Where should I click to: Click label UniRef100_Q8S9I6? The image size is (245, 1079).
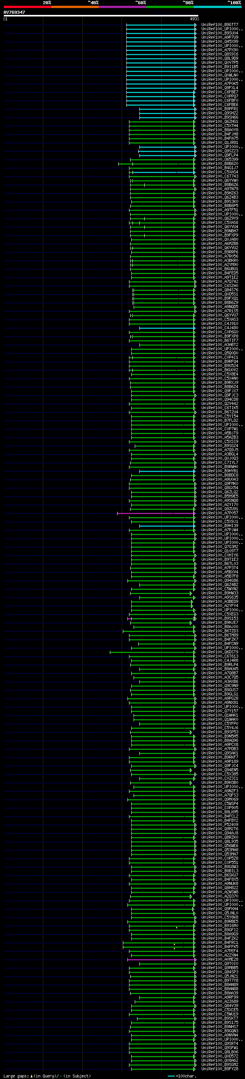(x=219, y=54)
